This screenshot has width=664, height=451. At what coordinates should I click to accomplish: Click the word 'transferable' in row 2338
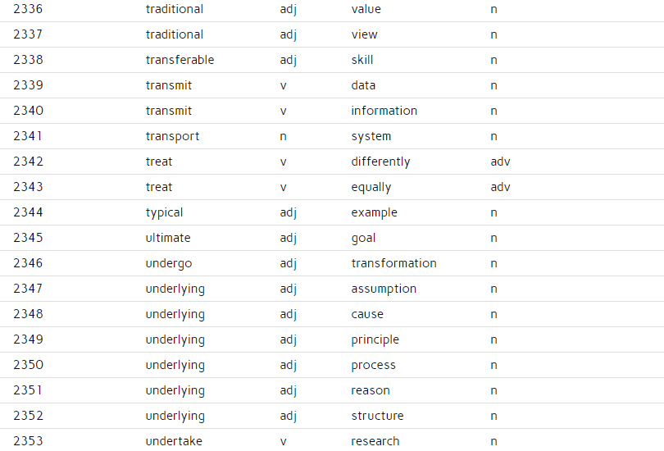click(180, 60)
